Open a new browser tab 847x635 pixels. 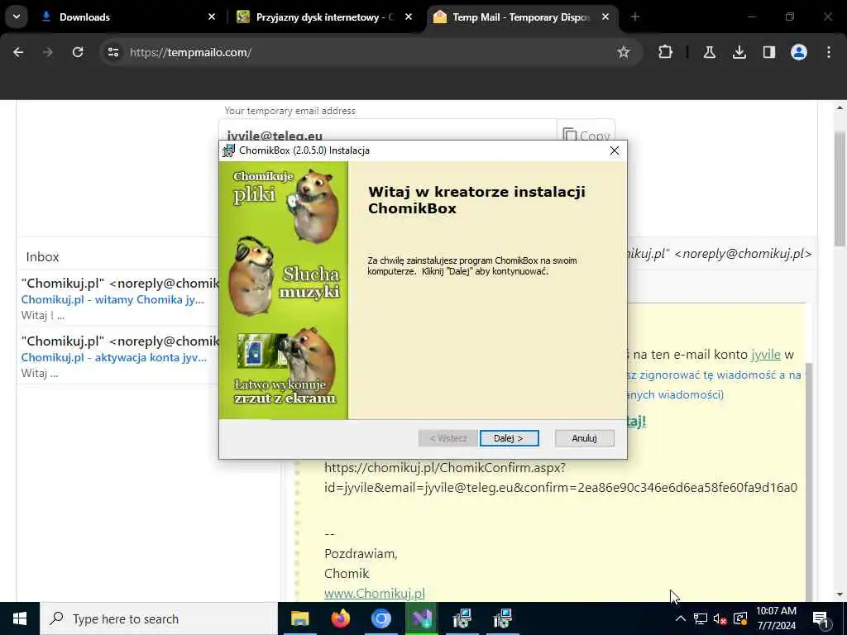click(634, 17)
